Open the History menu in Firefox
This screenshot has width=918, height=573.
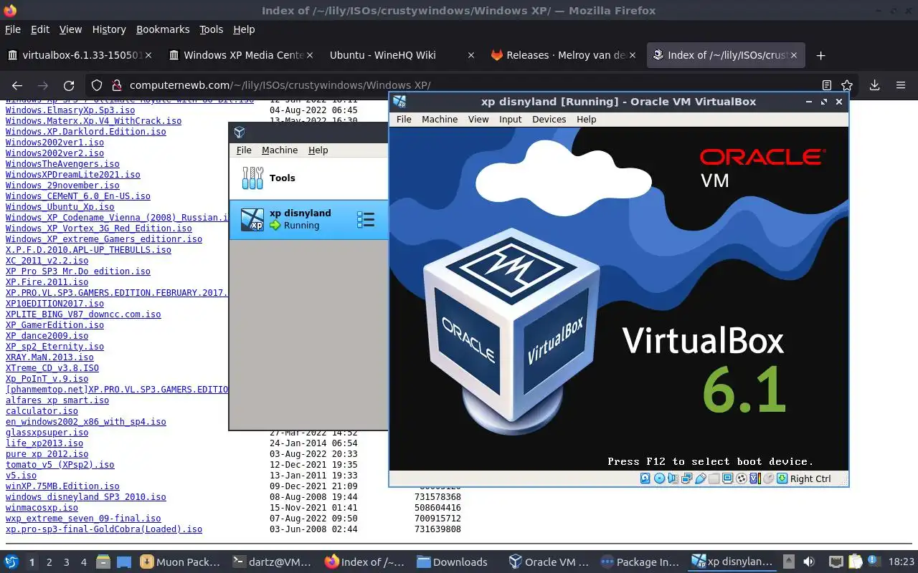pyautogui.click(x=109, y=29)
